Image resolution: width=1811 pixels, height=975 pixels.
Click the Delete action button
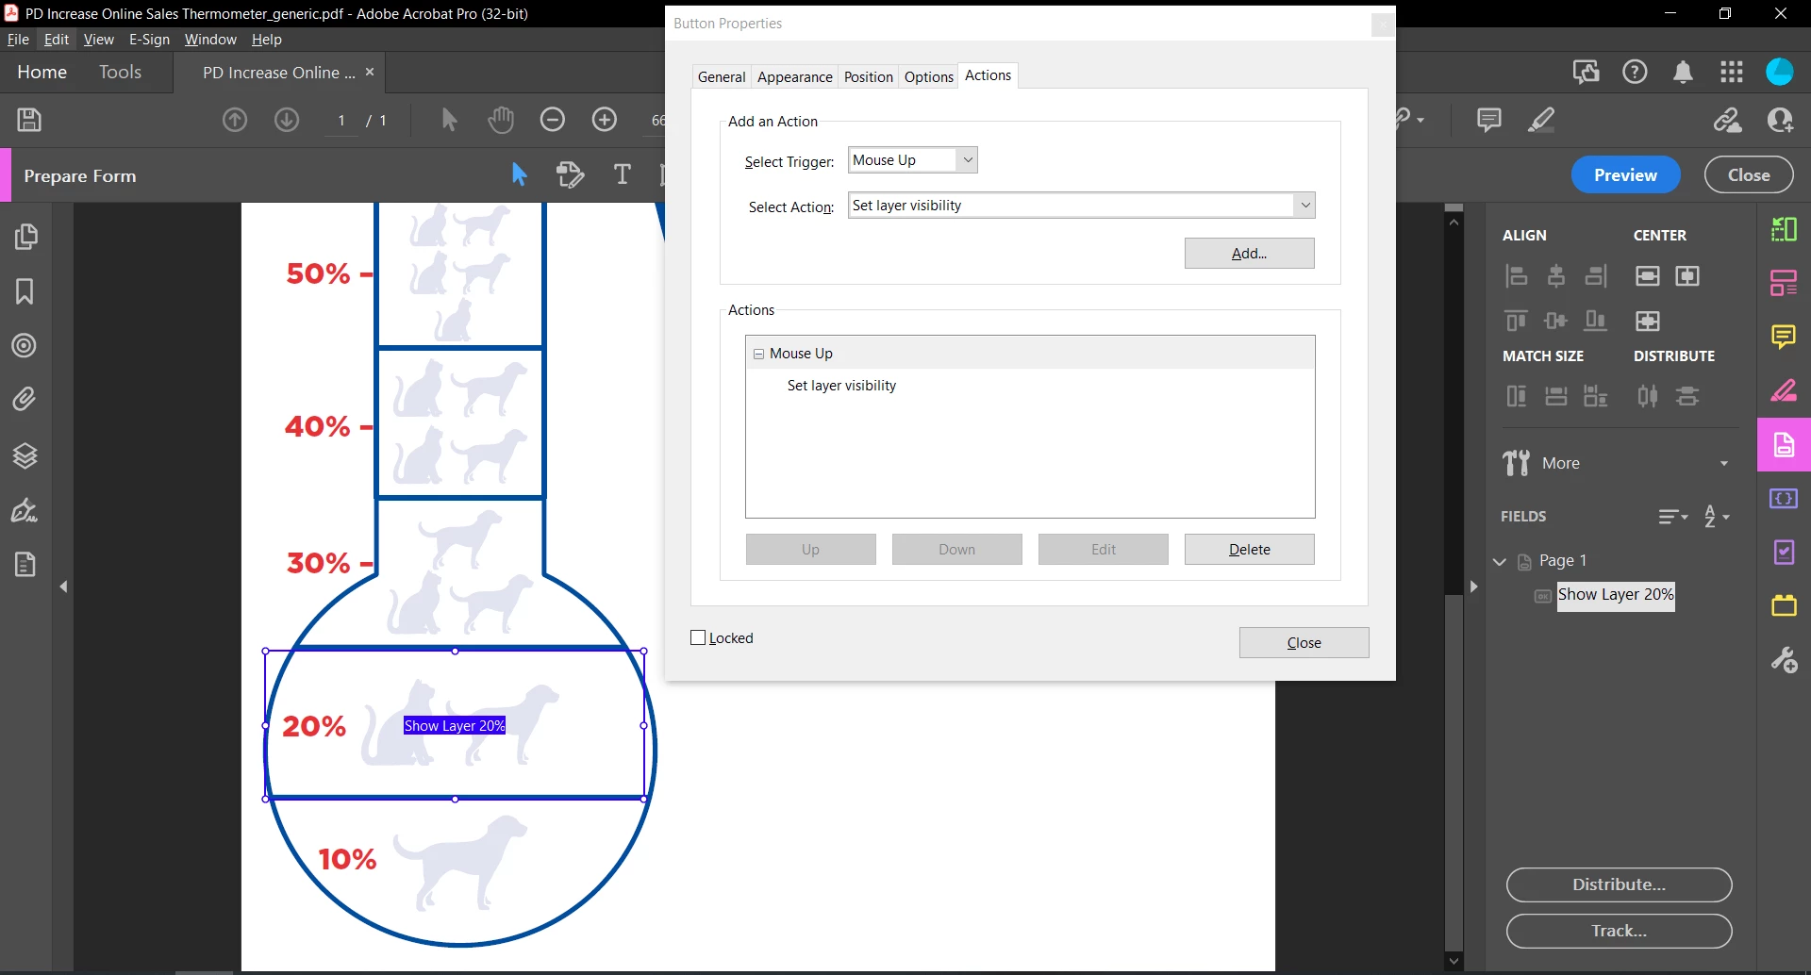(x=1250, y=550)
